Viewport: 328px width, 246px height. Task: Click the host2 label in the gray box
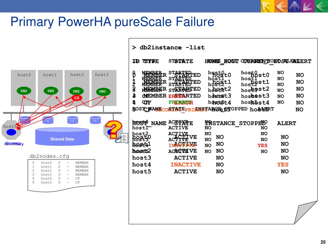pos(77,74)
